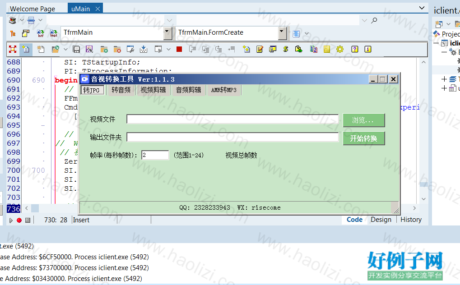Toggle form/unit view icon next to the tree icon
This screenshot has width=460, height=285.
(x=26, y=33)
